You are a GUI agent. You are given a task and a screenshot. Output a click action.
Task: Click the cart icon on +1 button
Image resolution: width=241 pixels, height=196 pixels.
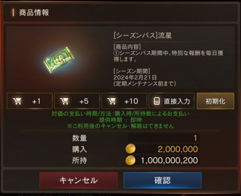[x=17, y=101]
